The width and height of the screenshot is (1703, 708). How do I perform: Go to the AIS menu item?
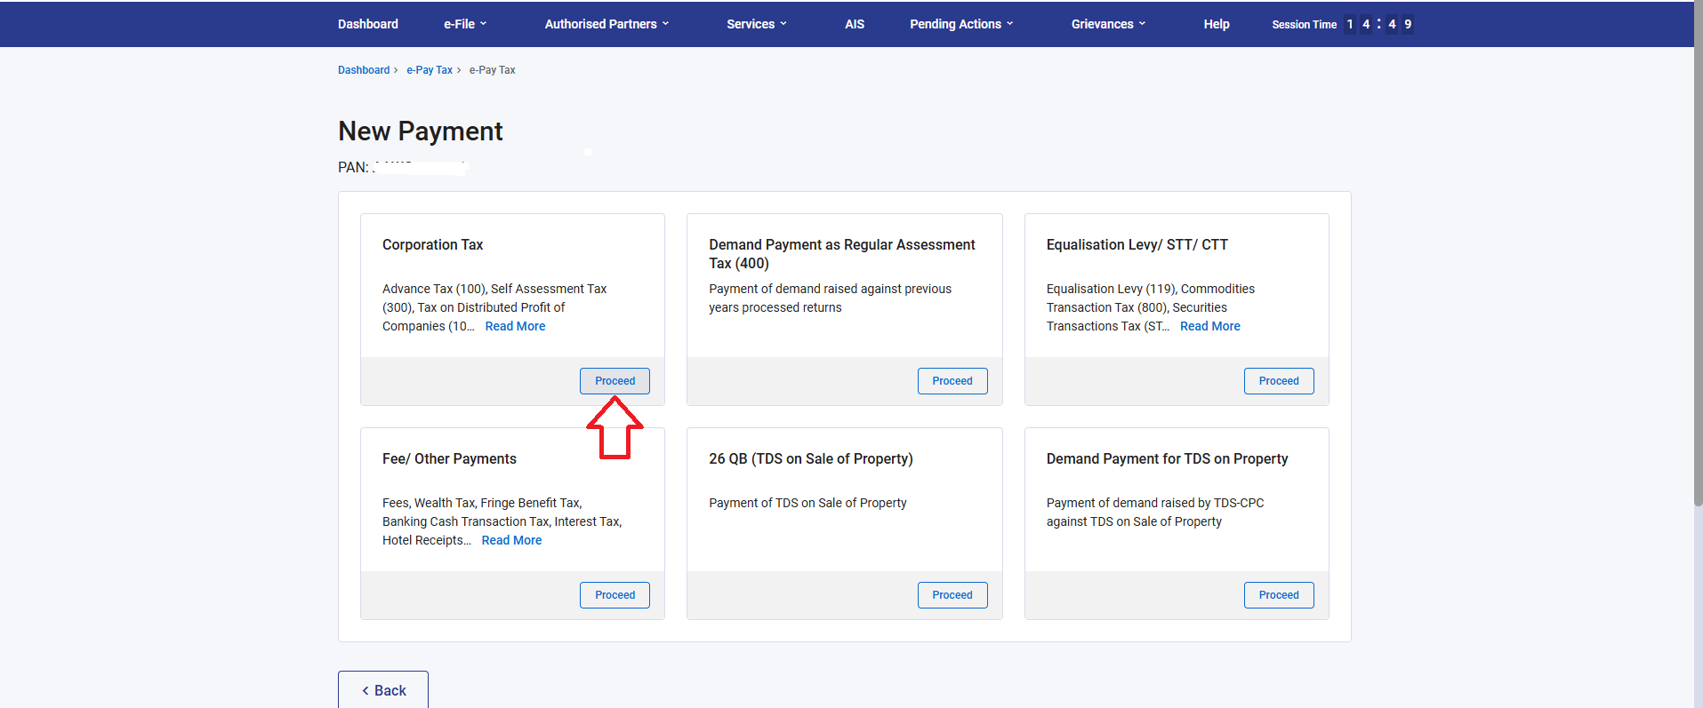pyautogui.click(x=855, y=24)
